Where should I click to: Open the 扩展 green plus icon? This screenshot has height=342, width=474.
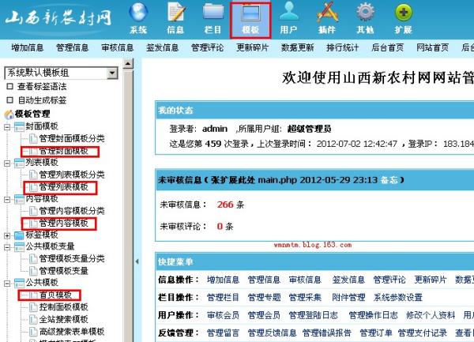click(x=403, y=13)
